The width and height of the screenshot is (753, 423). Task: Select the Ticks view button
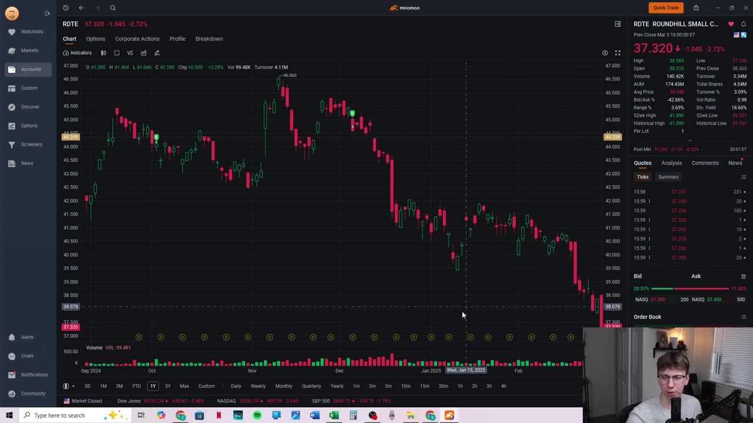642,177
